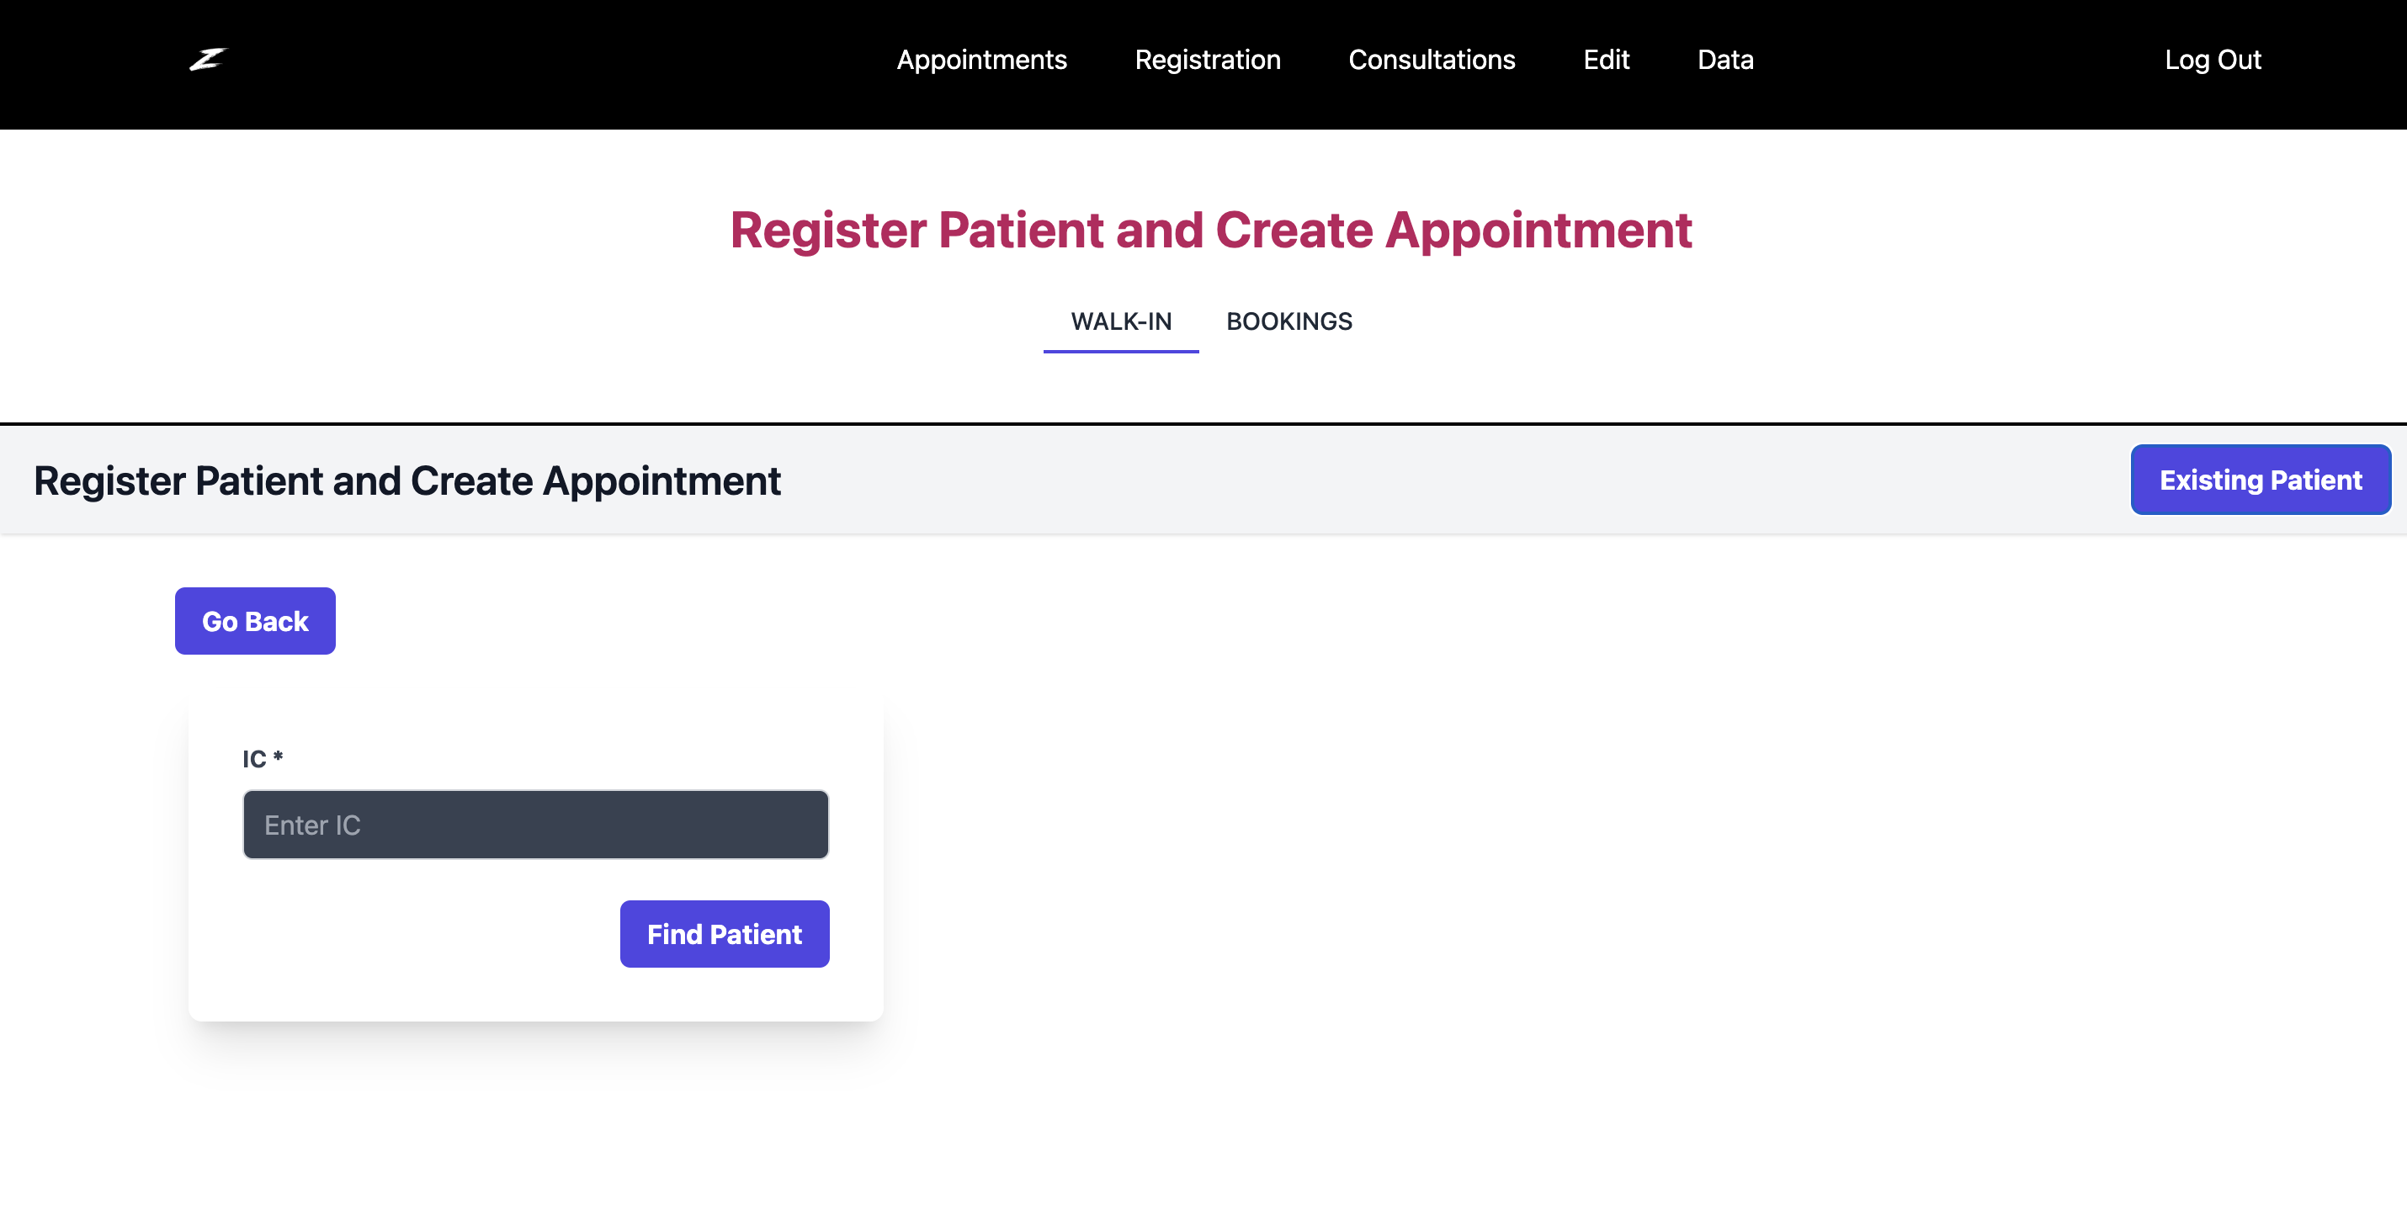The height and width of the screenshot is (1210, 2407).
Task: Open Consultations in the top navigation
Action: click(1432, 60)
